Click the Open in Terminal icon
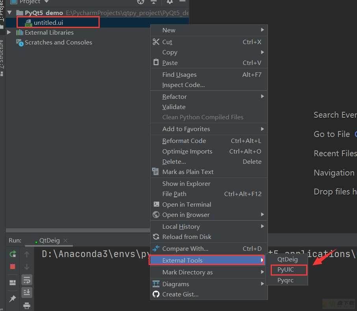 pyautogui.click(x=156, y=204)
